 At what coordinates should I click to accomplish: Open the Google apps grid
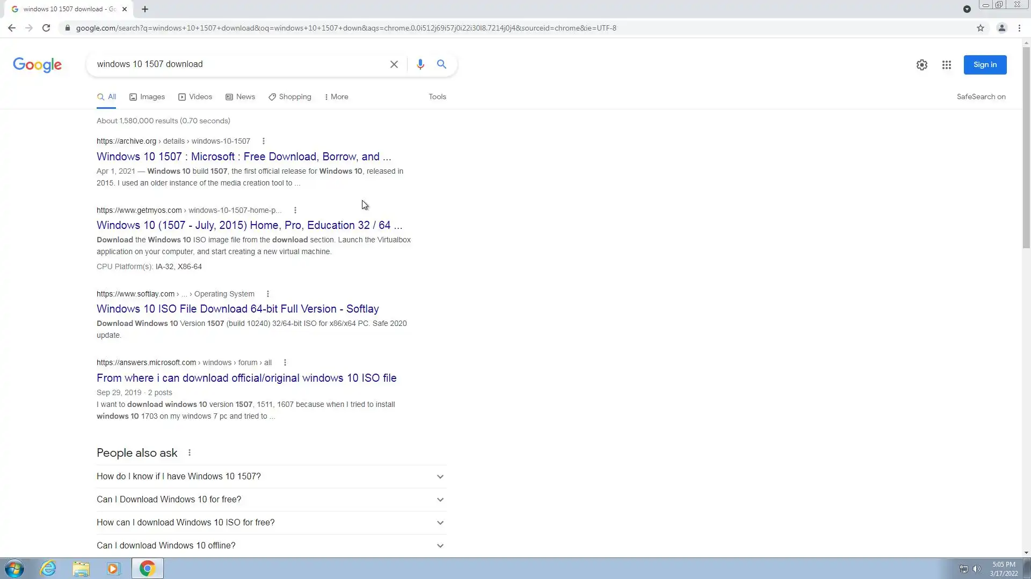(x=946, y=65)
